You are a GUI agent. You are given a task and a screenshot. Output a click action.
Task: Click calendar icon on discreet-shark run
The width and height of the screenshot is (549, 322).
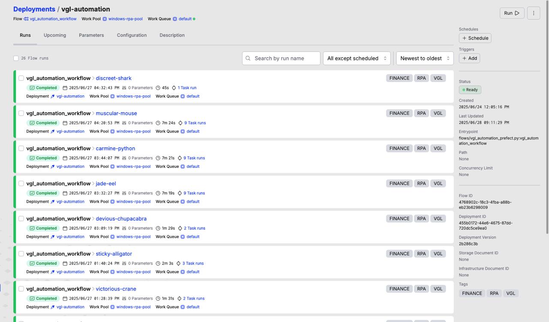[x=65, y=88]
